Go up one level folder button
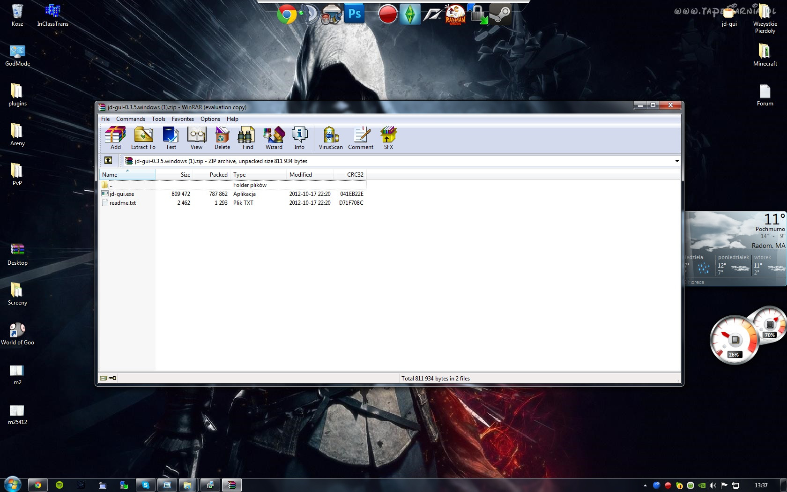This screenshot has height=492, width=787. [108, 160]
